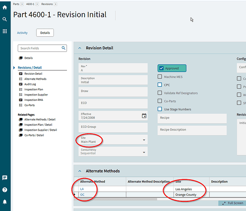Open the LA alternate method link
Screen dimensions: 246x211
[x=82, y=189]
